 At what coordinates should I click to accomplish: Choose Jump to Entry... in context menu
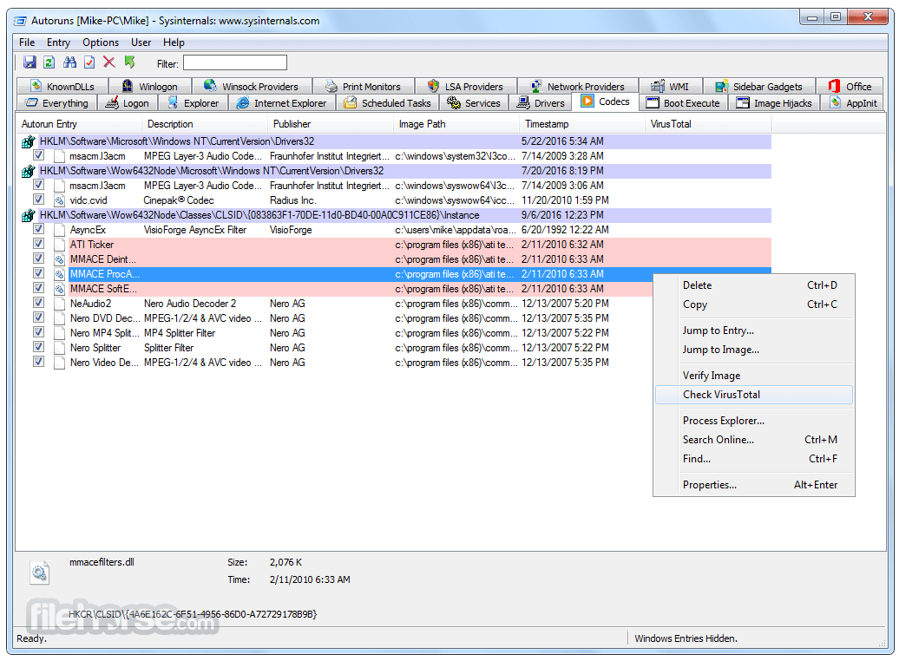click(753, 330)
